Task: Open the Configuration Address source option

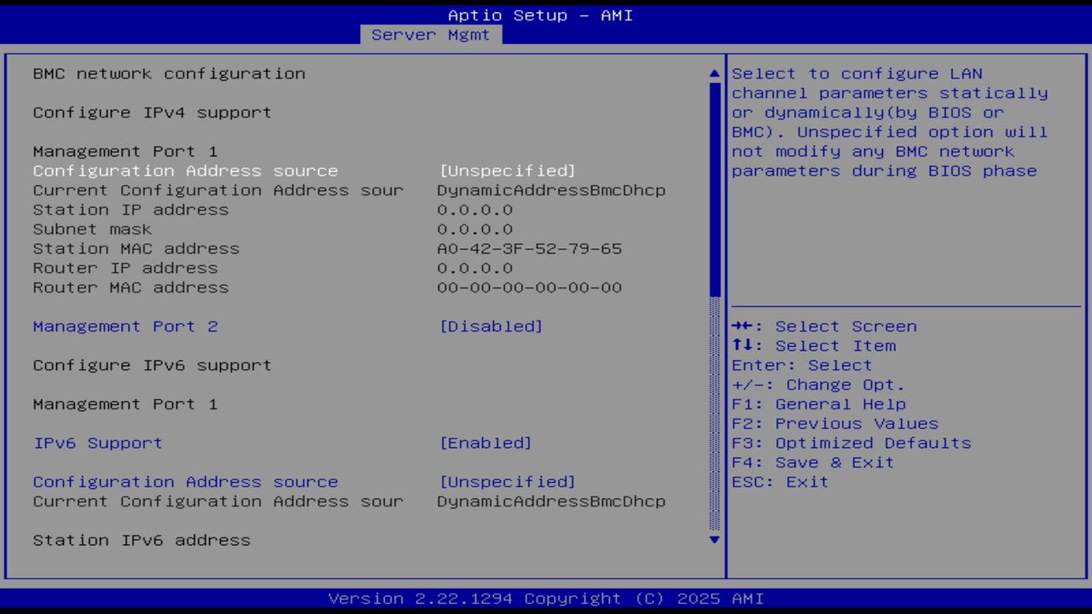Action: tap(185, 171)
